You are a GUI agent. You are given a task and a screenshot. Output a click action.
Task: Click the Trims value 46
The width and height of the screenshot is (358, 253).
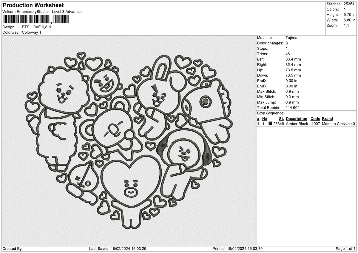pos(288,54)
